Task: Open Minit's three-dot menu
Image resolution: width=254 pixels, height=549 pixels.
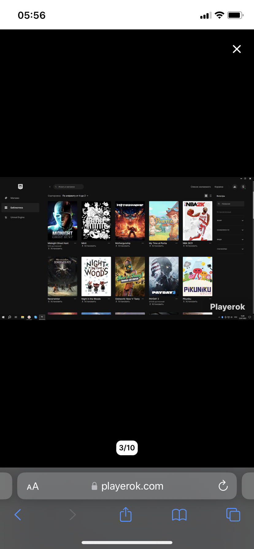Action: pos(109,243)
